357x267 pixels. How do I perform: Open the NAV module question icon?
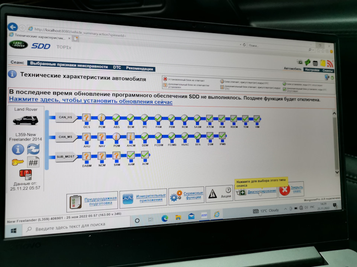(x=102, y=137)
